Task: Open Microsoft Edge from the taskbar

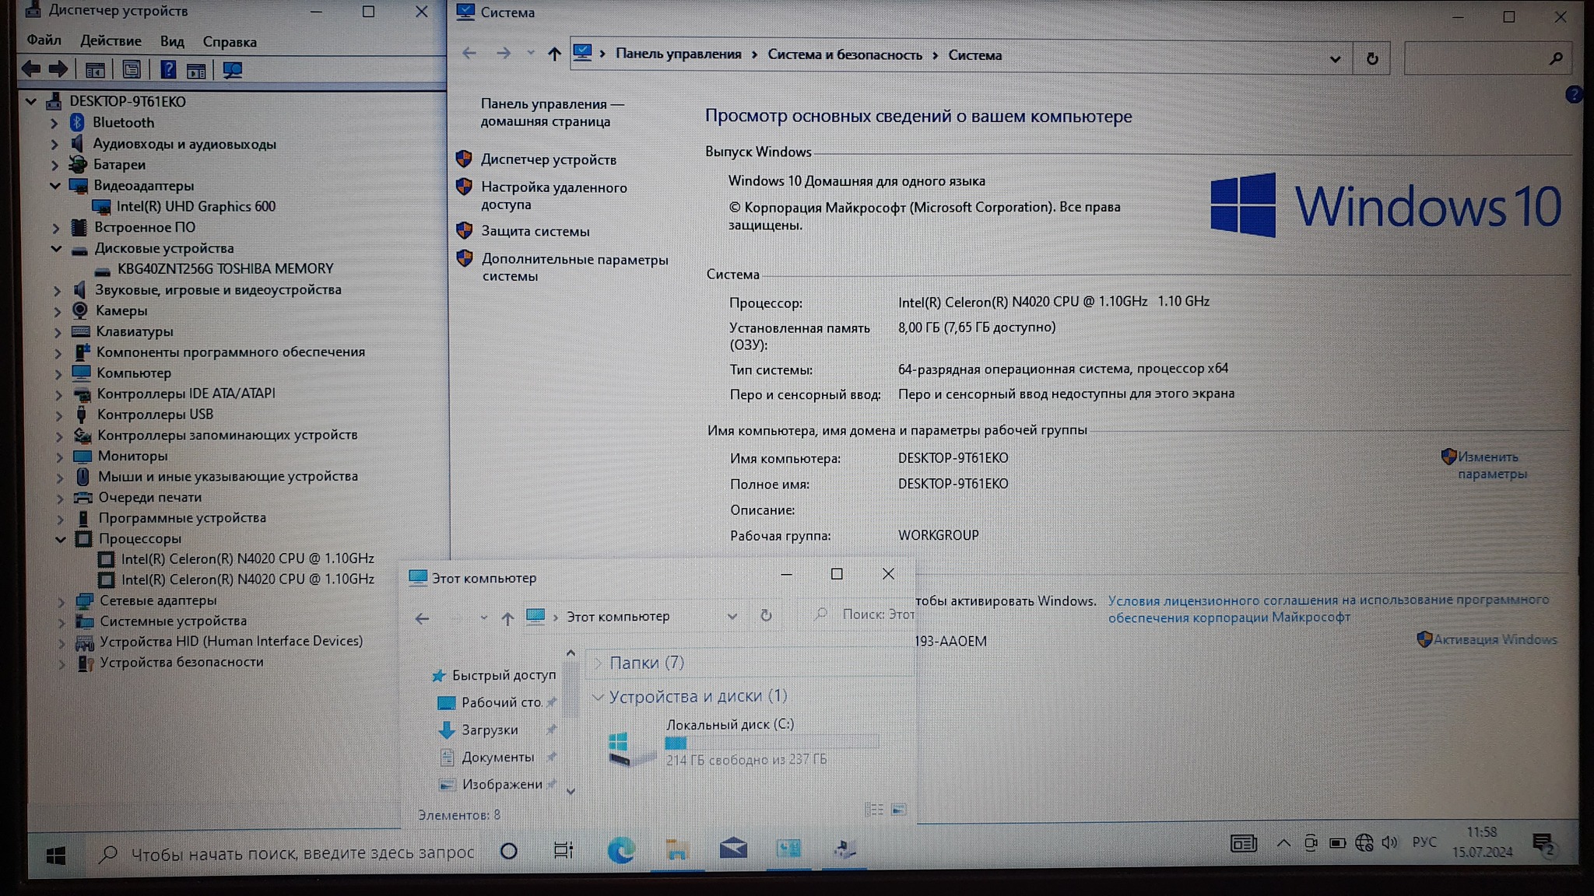Action: point(620,850)
